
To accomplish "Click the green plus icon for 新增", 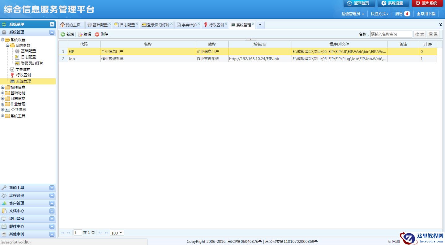I will (63, 34).
